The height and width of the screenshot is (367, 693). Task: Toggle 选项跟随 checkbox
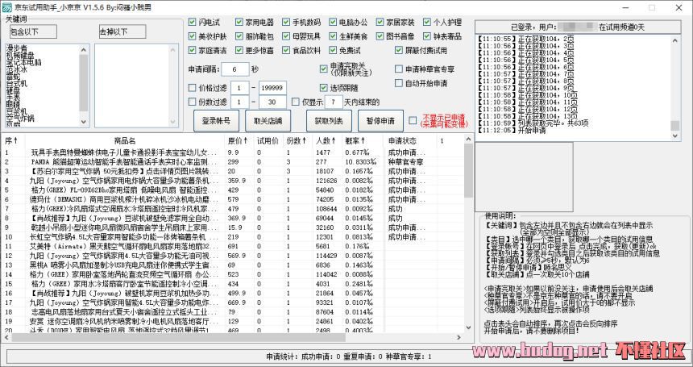[x=323, y=88]
